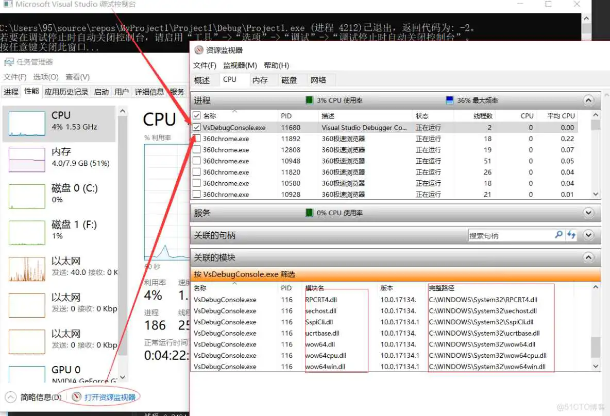Uncheck the VsDebugConsole.exe process checkbox
This screenshot has height=416, width=610.
(196, 127)
